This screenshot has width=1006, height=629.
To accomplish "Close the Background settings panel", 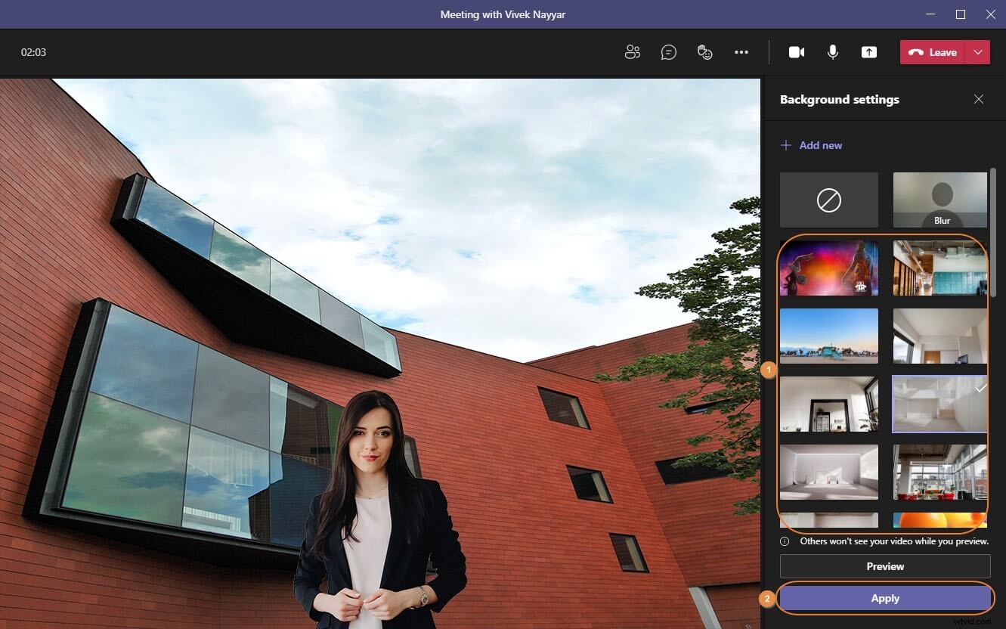I will coord(979,99).
